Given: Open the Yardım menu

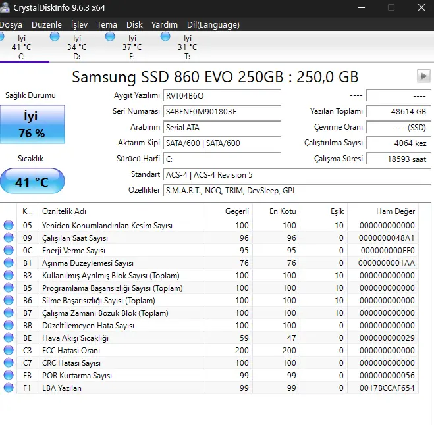Looking at the screenshot, I should [x=165, y=25].
